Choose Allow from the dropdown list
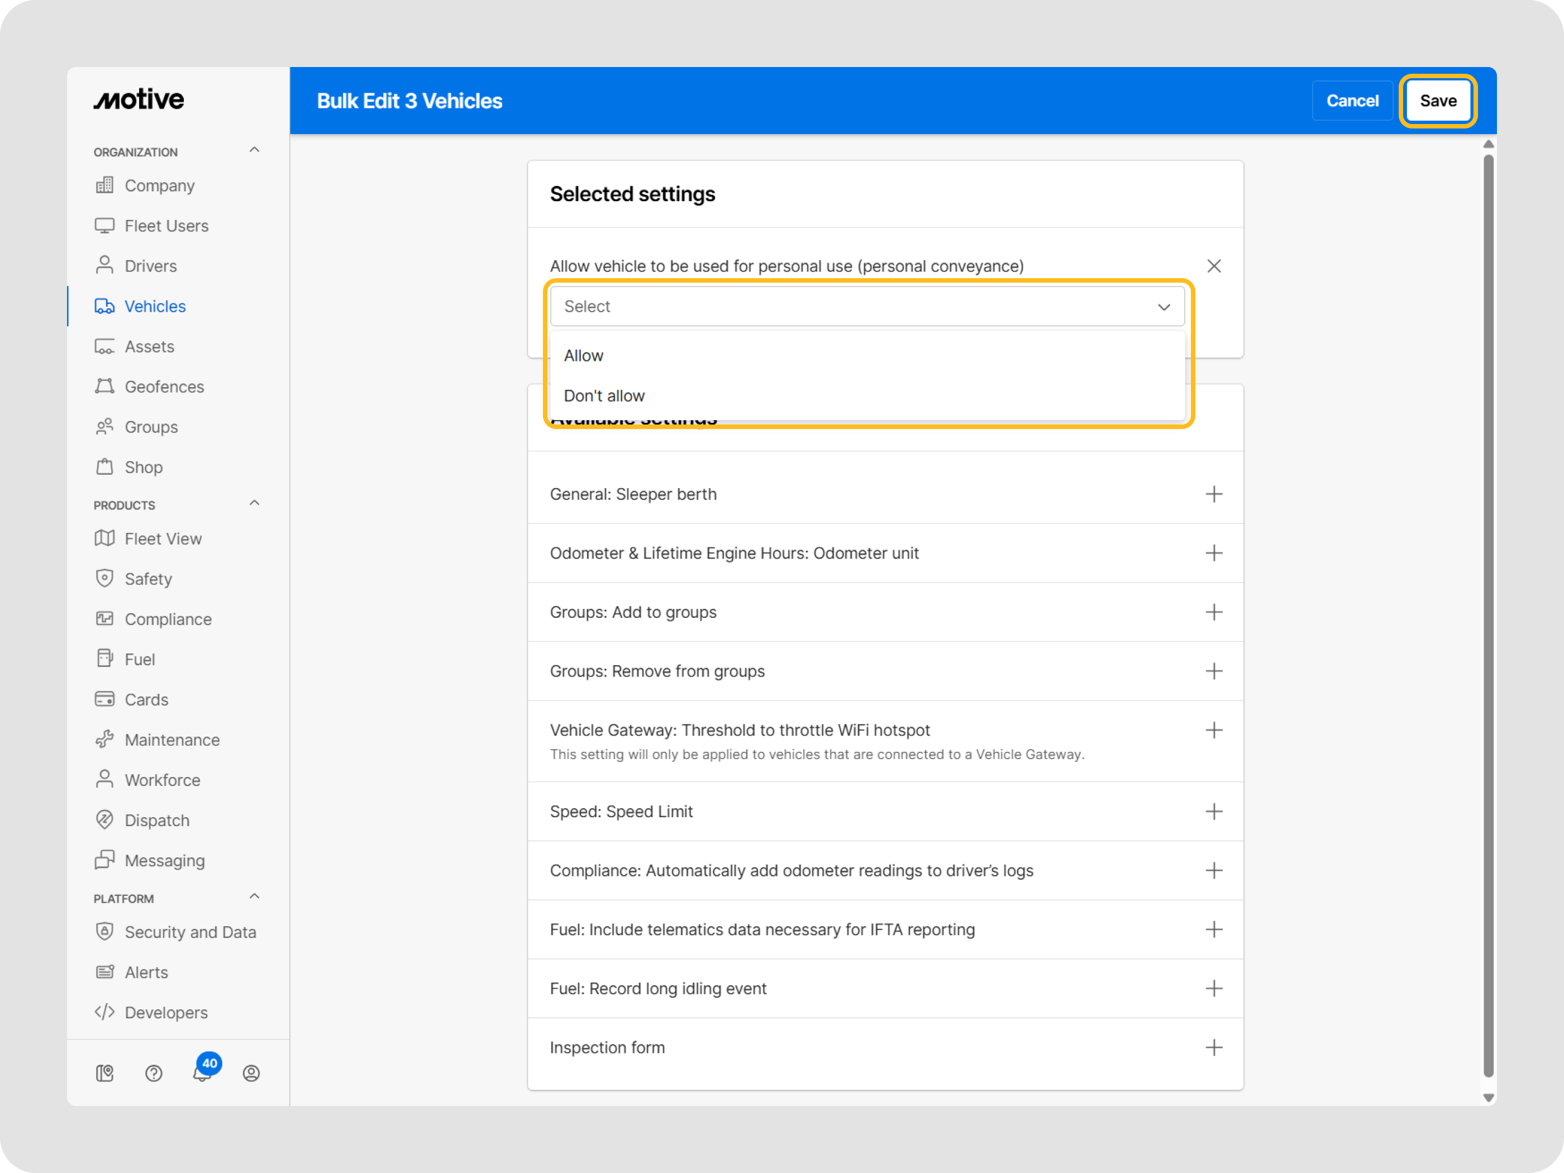This screenshot has width=1564, height=1173. (x=584, y=356)
